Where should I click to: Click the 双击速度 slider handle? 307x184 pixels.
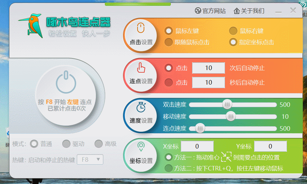[227, 105]
